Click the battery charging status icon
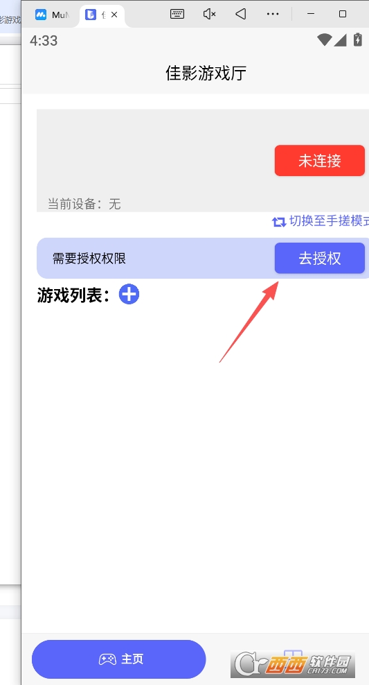 pos(358,40)
